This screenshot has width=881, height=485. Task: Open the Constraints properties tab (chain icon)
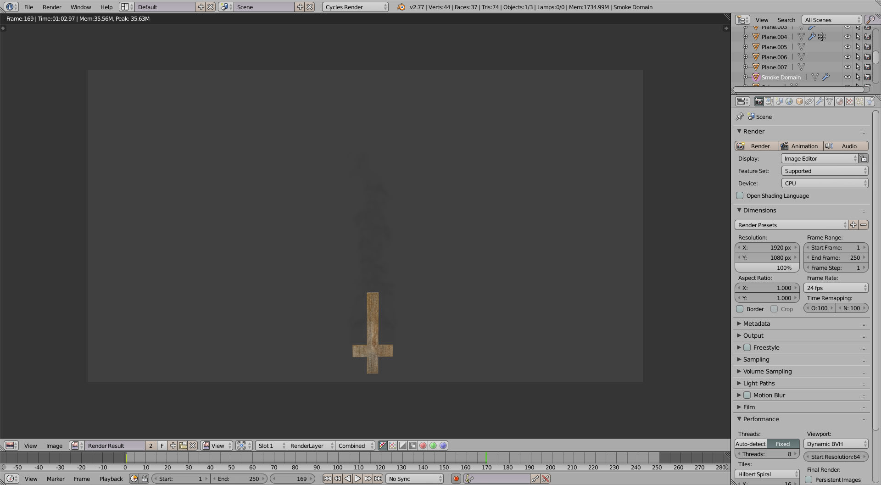[x=809, y=101]
